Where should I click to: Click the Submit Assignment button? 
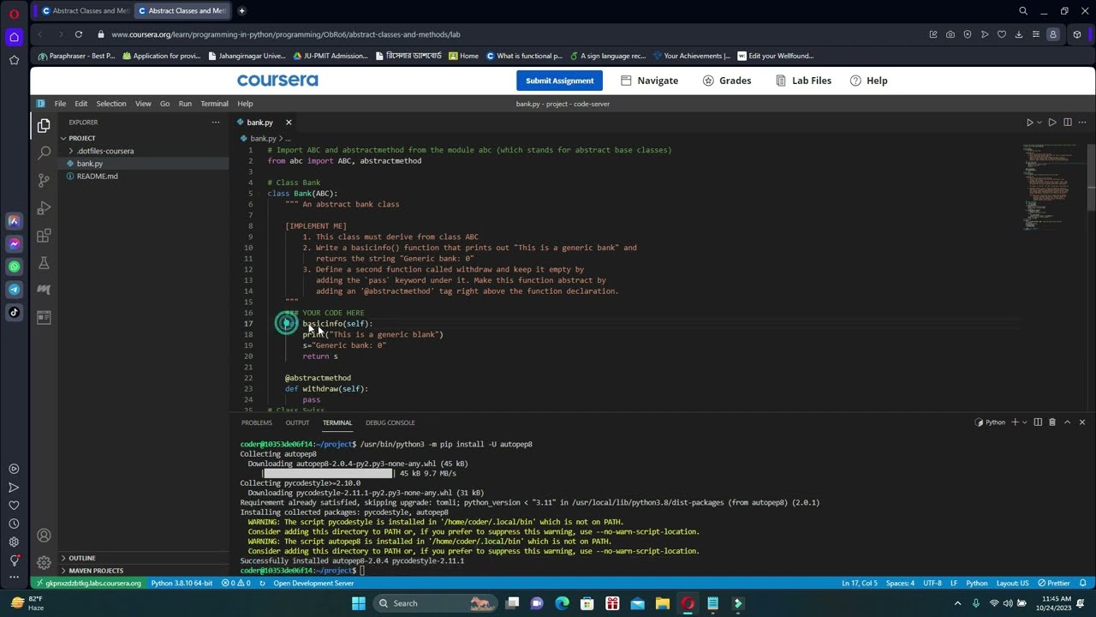pyautogui.click(x=559, y=81)
